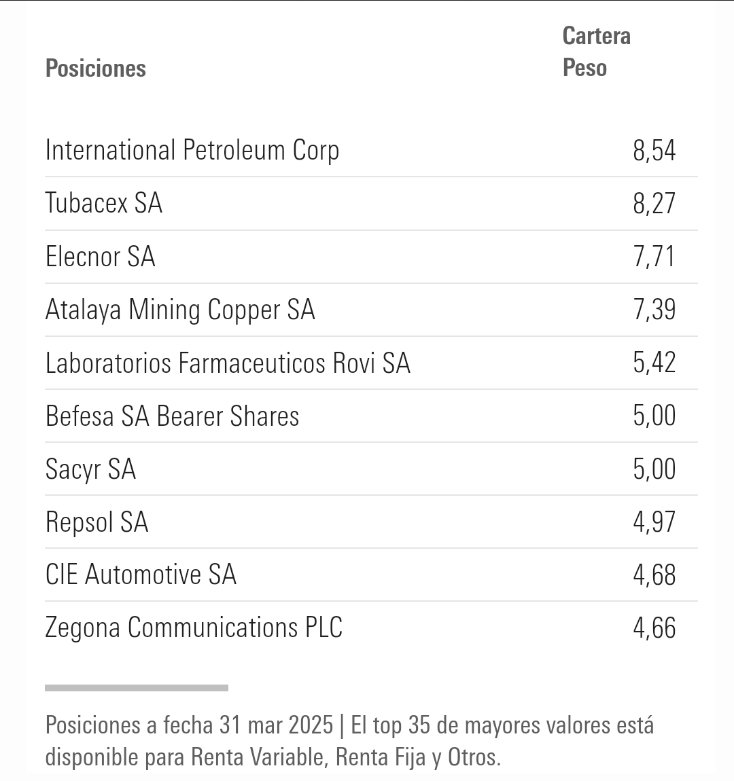Click Atalaya's 7,39 weight value
The height and width of the screenshot is (781, 734).
(654, 310)
